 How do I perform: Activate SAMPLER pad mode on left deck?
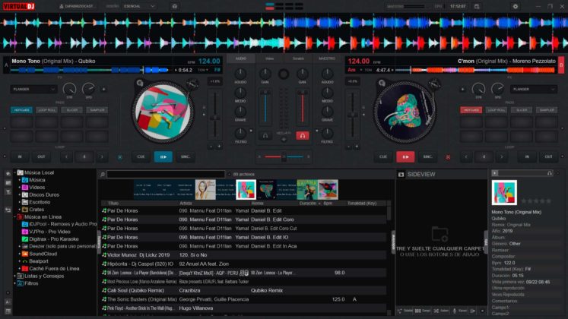[x=97, y=110]
